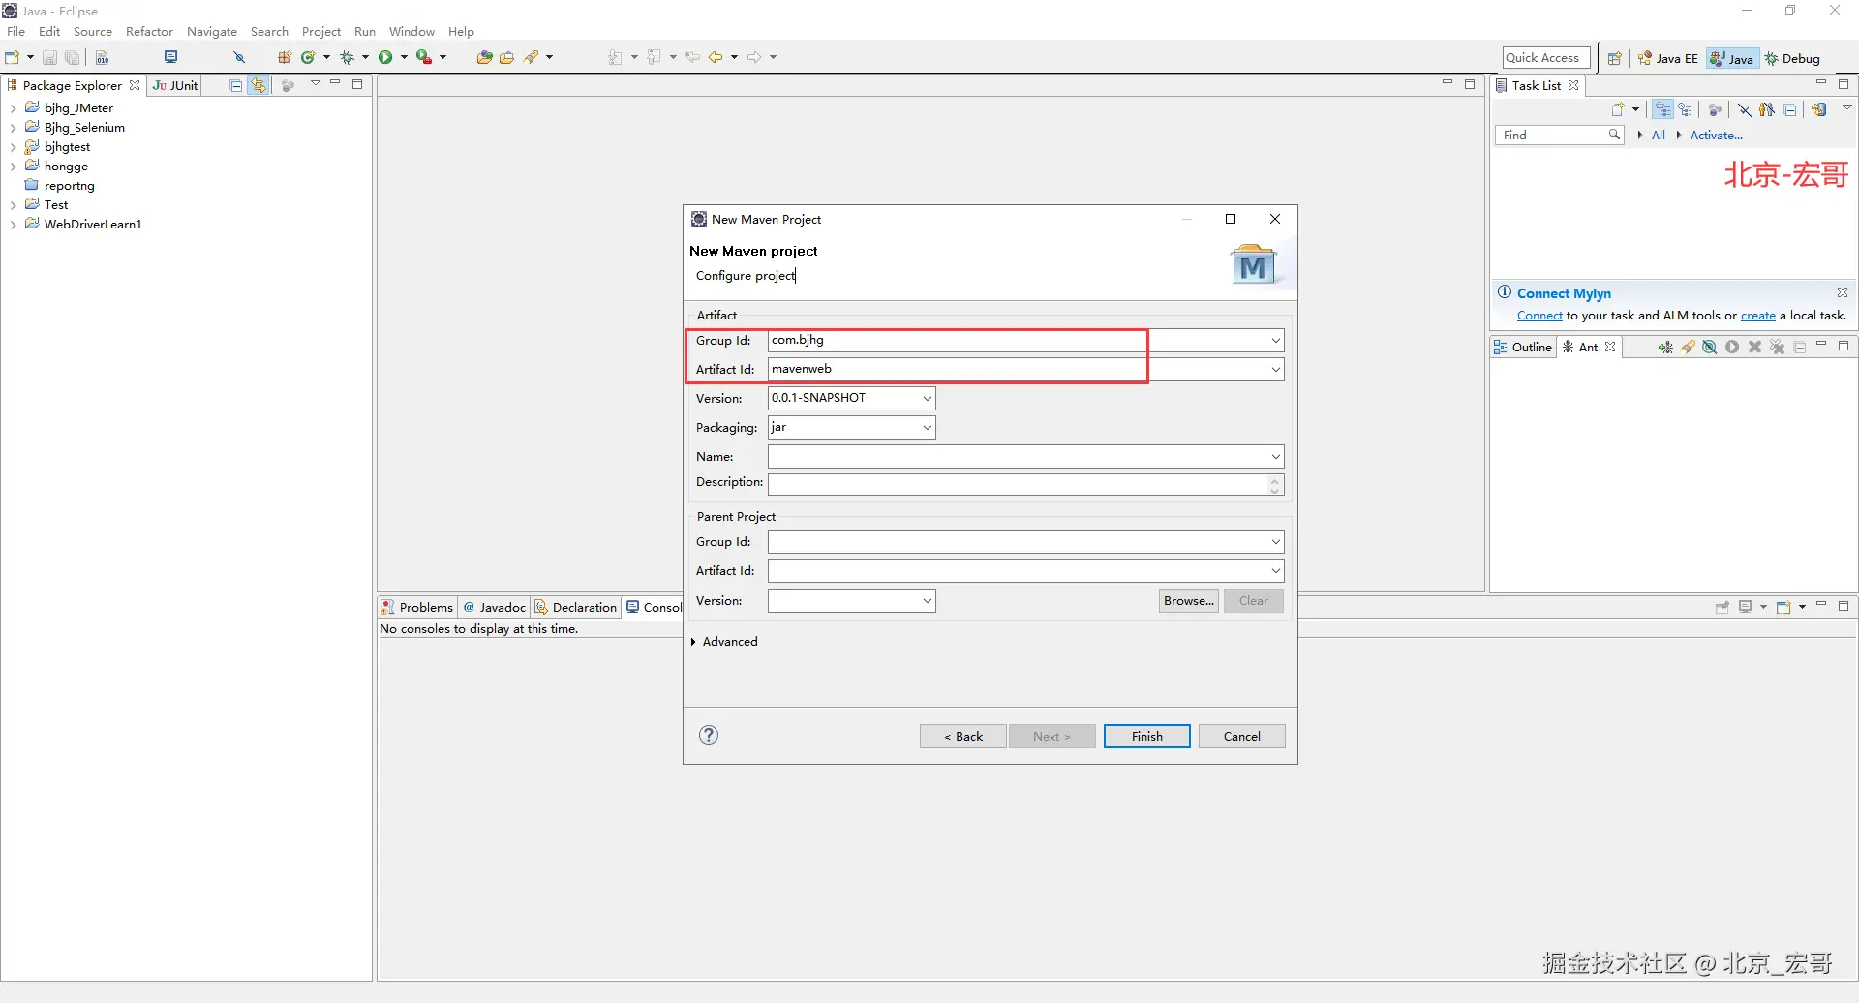Click the Save icon in main toolbar

[x=49, y=58]
